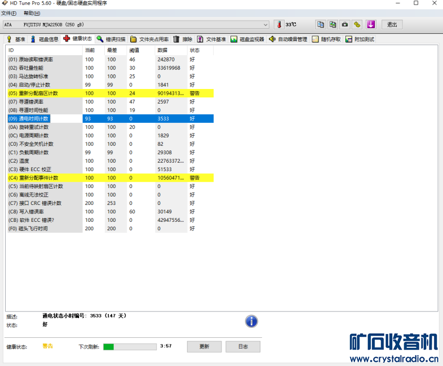Switch to the 随机存取 tab
This screenshot has height=366, width=443.
[326, 39]
